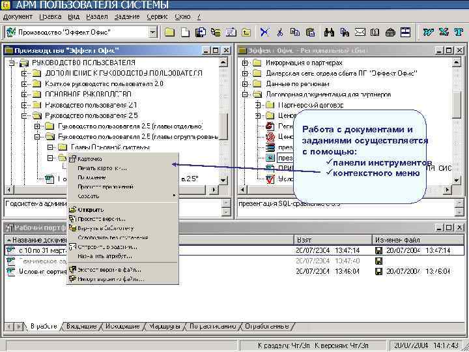This screenshot has height=352, width=469.
Task: Switch to the 'Отработанные' tab
Action: coord(267,327)
